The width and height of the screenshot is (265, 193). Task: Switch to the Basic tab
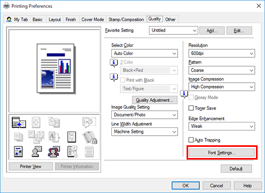point(38,20)
